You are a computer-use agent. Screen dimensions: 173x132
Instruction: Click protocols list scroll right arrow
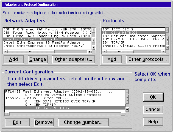pos(163,52)
